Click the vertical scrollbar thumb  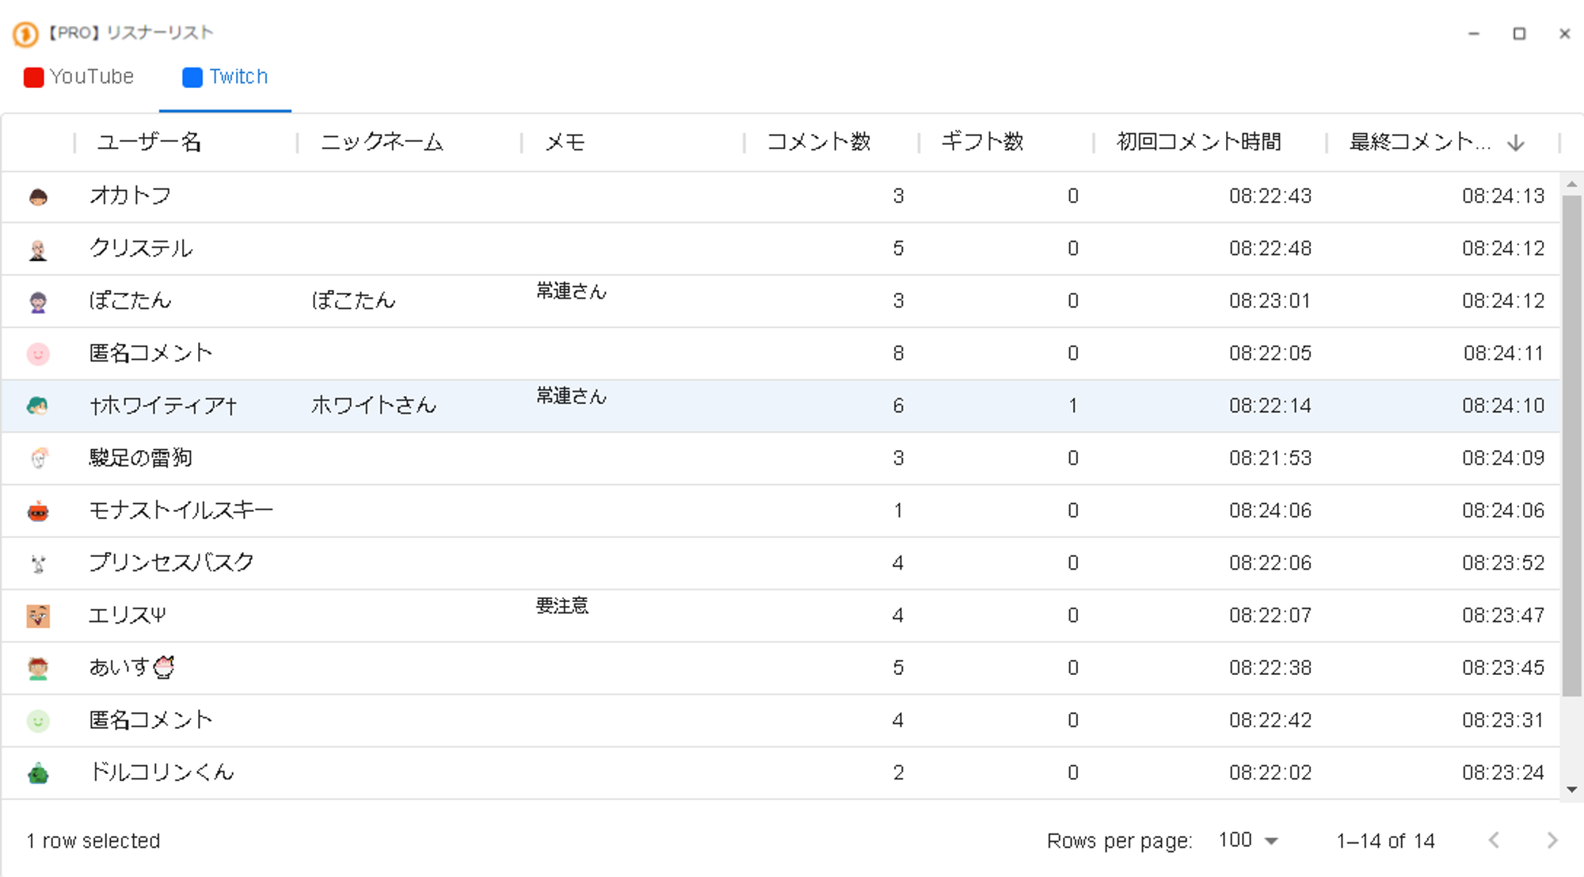coord(1571,444)
